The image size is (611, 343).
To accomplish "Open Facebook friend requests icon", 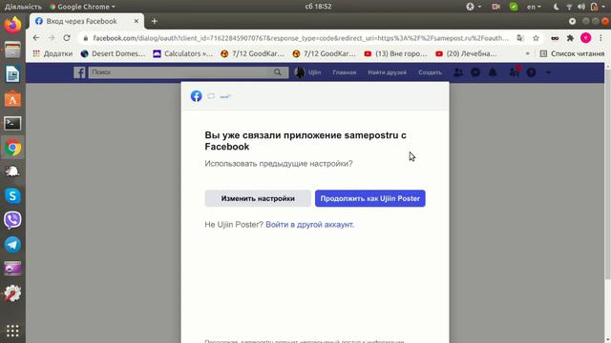I will pyautogui.click(x=458, y=72).
